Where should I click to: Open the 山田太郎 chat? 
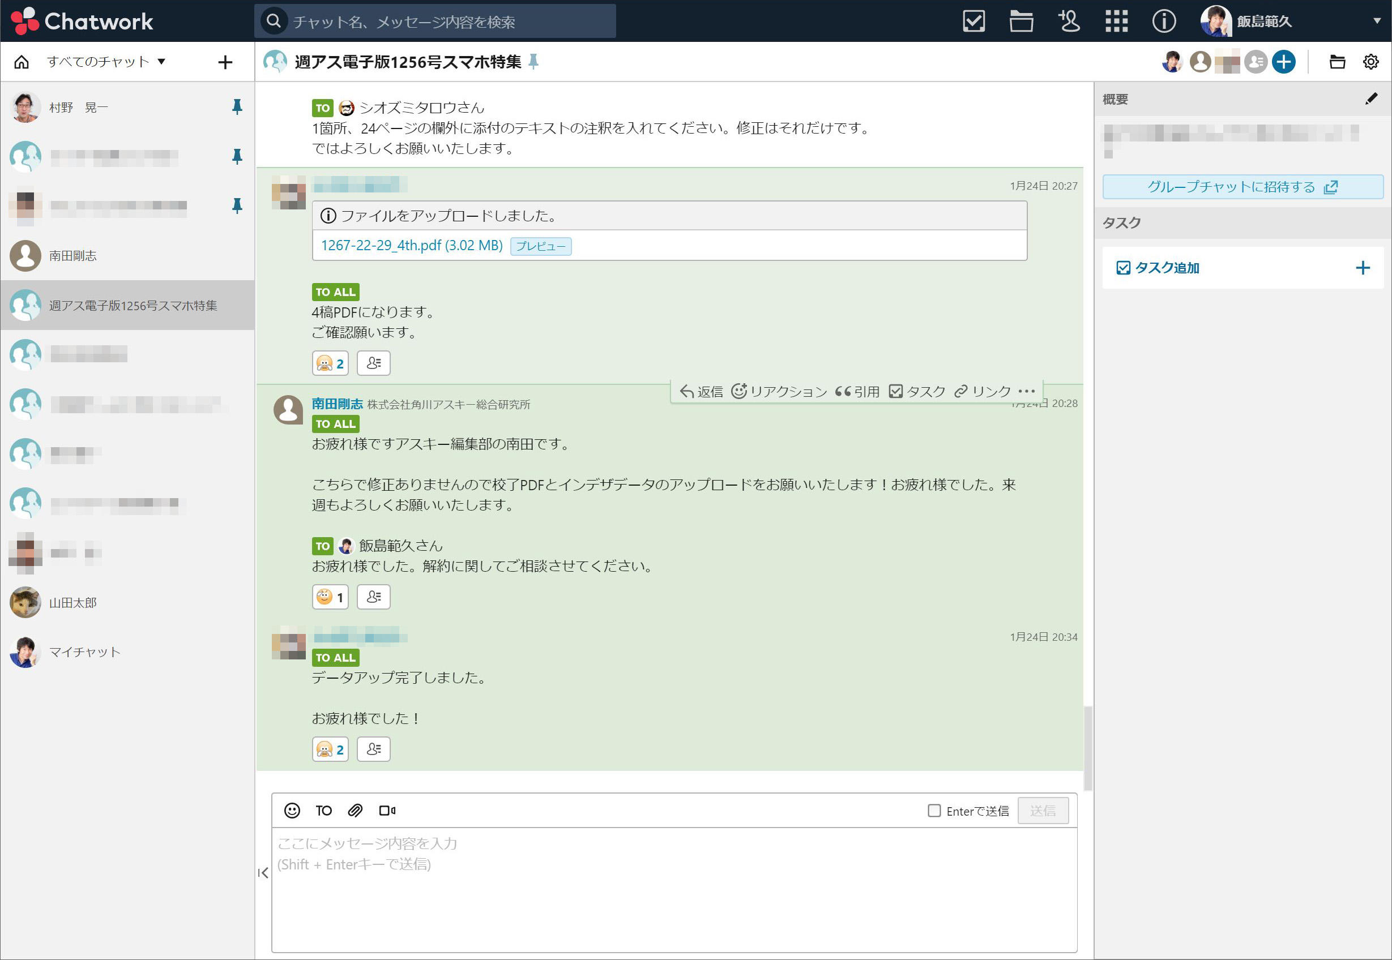click(x=127, y=602)
